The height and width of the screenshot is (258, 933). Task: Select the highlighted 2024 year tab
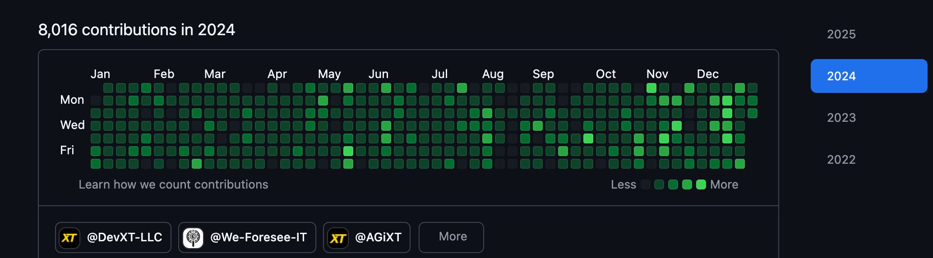(x=868, y=76)
